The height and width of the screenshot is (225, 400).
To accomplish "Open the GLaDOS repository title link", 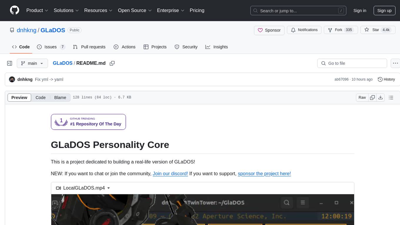I will (53, 30).
